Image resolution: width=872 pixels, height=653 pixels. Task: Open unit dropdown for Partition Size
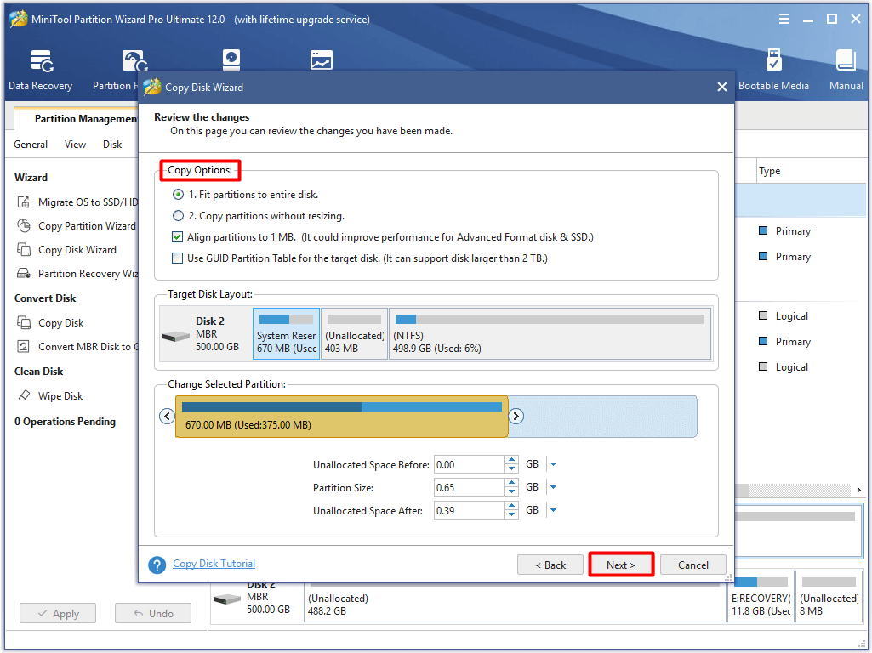[x=553, y=487]
